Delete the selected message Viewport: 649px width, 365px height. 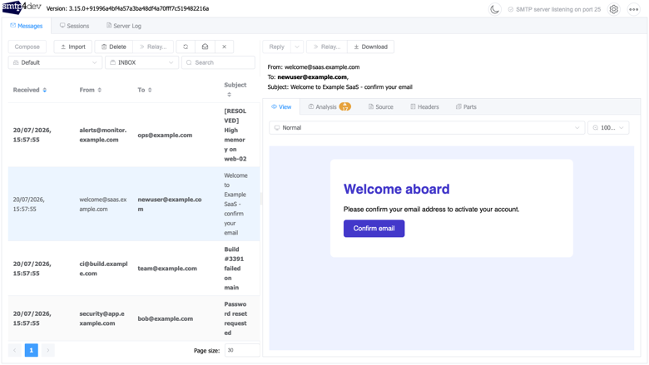[x=114, y=47]
